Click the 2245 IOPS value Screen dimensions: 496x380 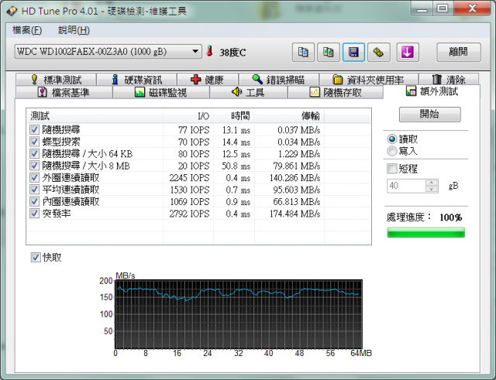189,178
